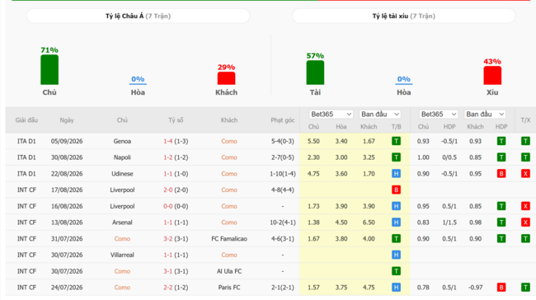The image size is (536, 300).
Task: Click T/X green T badge in Paris FC row
Action: (x=525, y=288)
